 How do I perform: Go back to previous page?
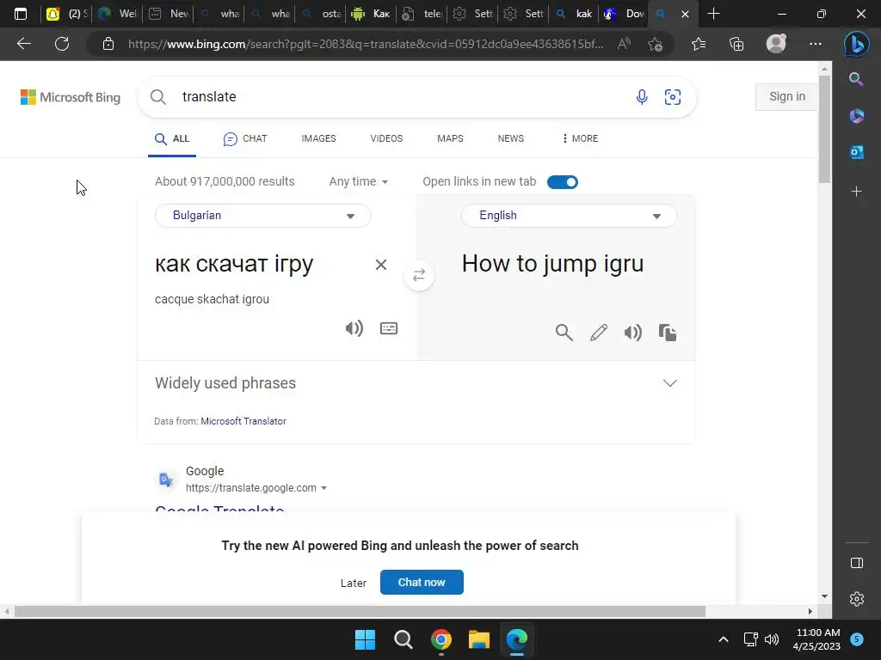point(23,44)
